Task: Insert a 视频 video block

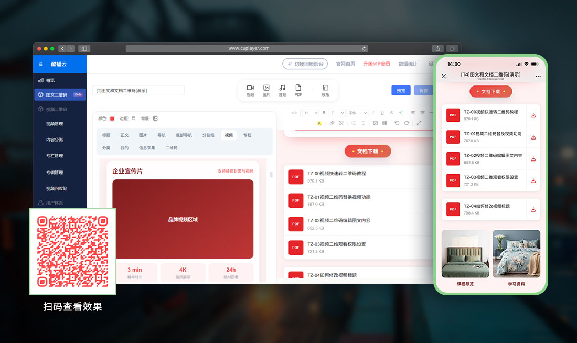Action: [x=250, y=90]
